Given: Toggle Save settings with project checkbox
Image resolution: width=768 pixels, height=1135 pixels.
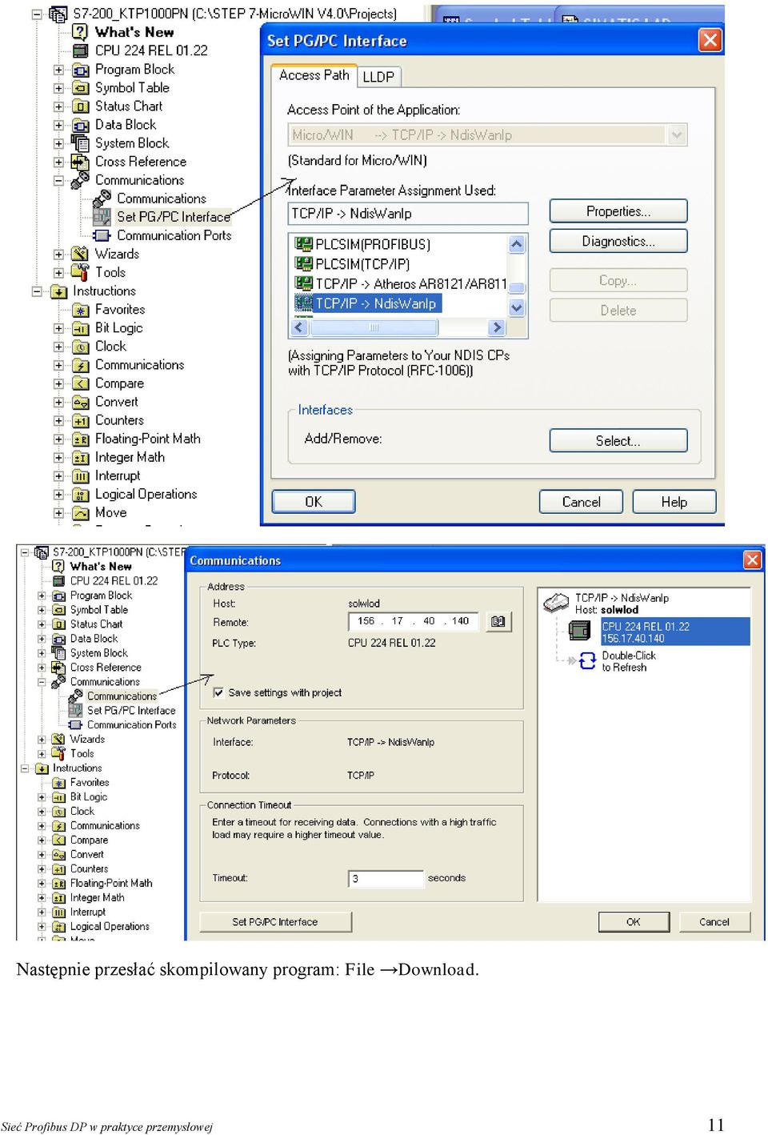Looking at the screenshot, I should tap(218, 692).
